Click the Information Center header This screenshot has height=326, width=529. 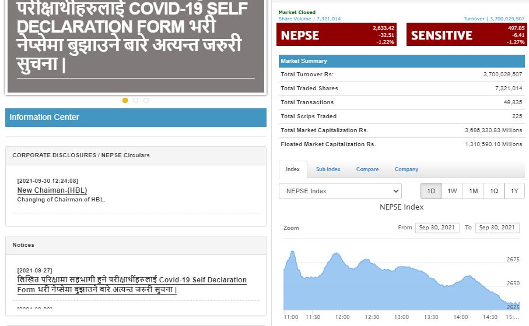pos(136,118)
